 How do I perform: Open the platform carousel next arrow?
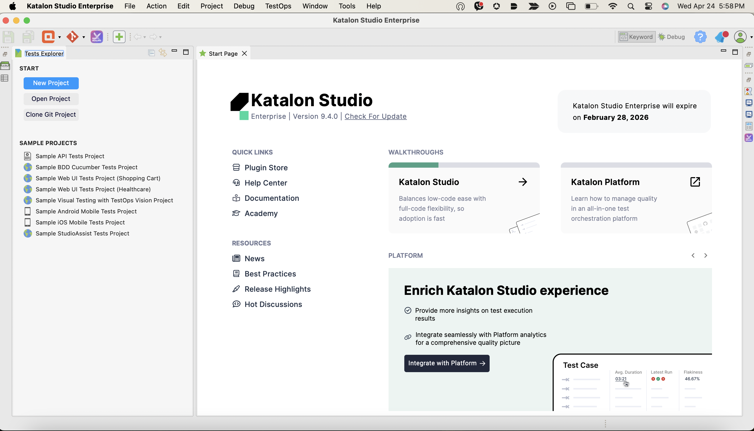tap(705, 255)
